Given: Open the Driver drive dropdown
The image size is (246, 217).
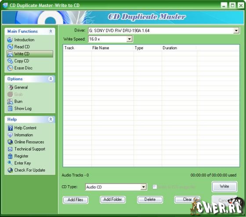Looking at the screenshot, I should (236, 30).
